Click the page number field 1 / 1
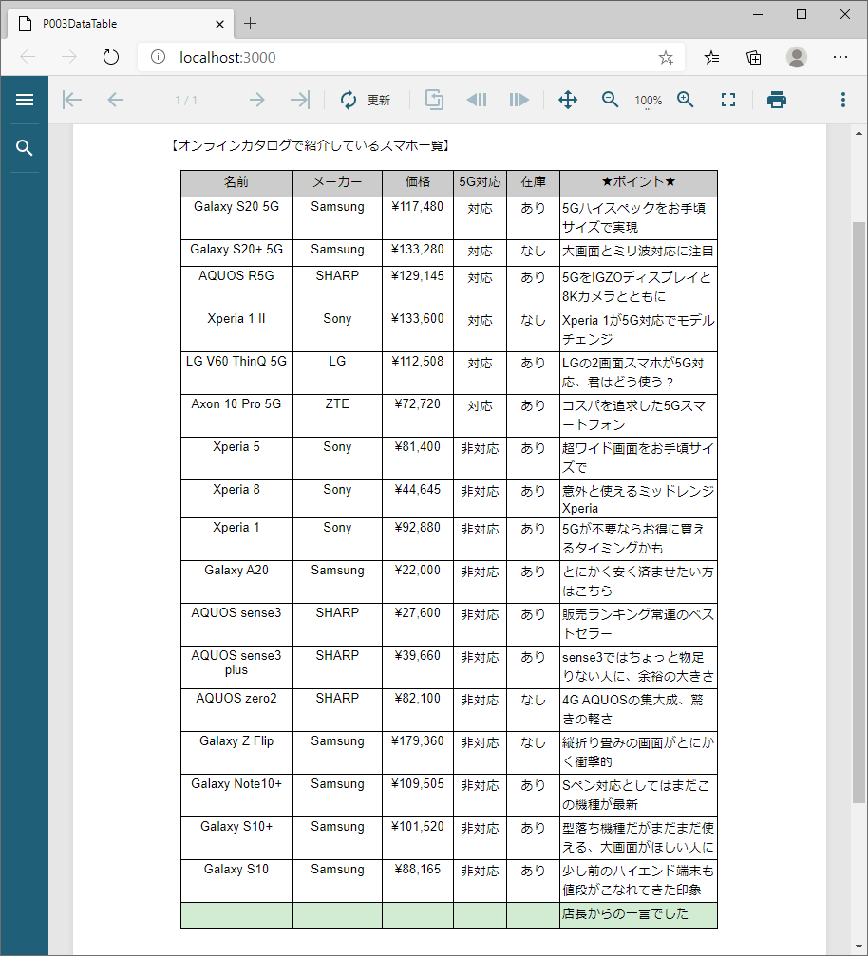868x956 pixels. [186, 100]
